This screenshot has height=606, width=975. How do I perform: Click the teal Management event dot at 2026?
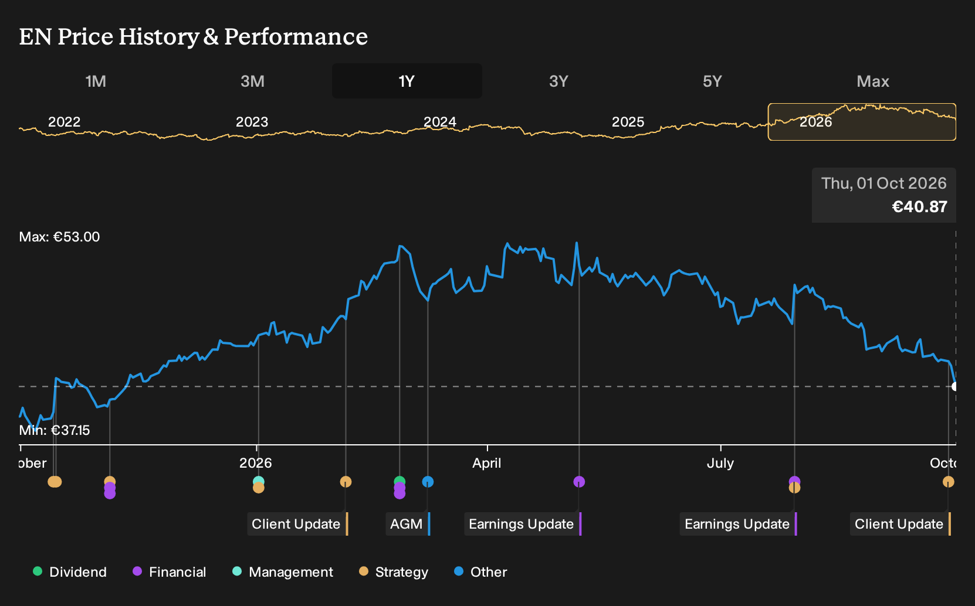click(259, 481)
